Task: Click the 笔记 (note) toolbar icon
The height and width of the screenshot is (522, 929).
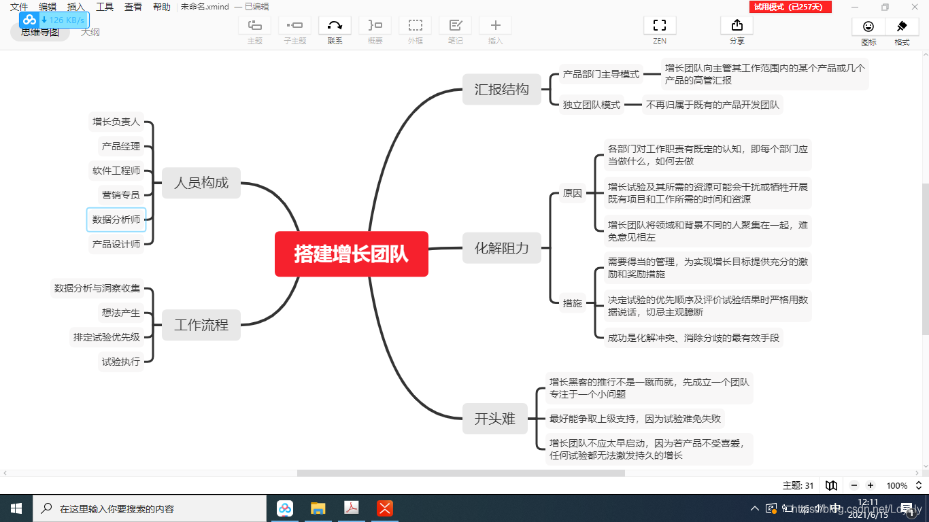Action: pos(455,25)
